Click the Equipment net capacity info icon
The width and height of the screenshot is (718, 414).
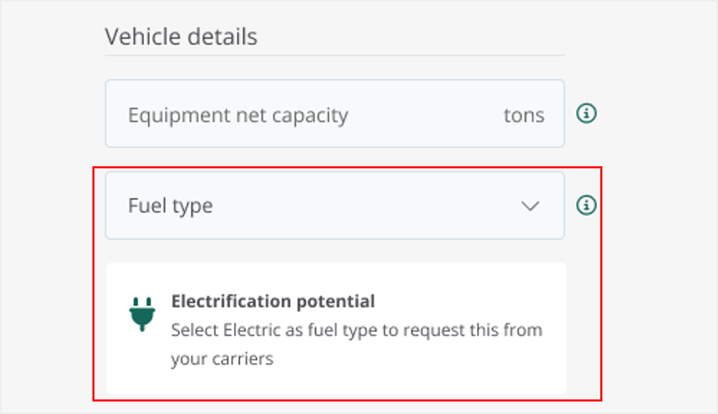pos(586,113)
